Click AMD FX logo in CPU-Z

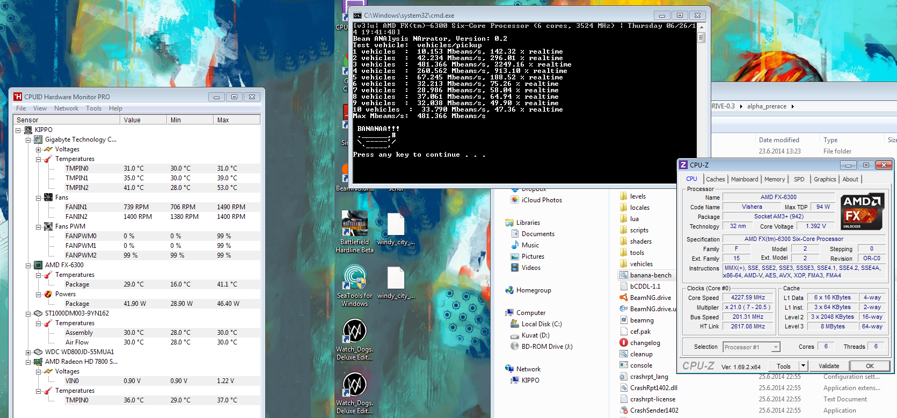862,212
